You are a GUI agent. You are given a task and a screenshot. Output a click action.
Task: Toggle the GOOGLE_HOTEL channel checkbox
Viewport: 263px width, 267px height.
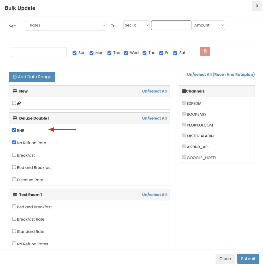(x=184, y=157)
